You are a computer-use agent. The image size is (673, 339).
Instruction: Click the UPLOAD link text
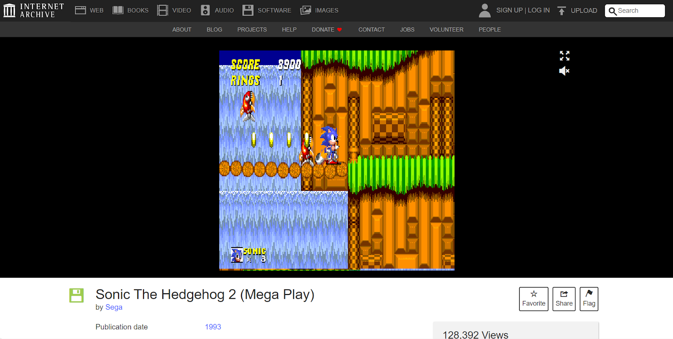pos(584,10)
